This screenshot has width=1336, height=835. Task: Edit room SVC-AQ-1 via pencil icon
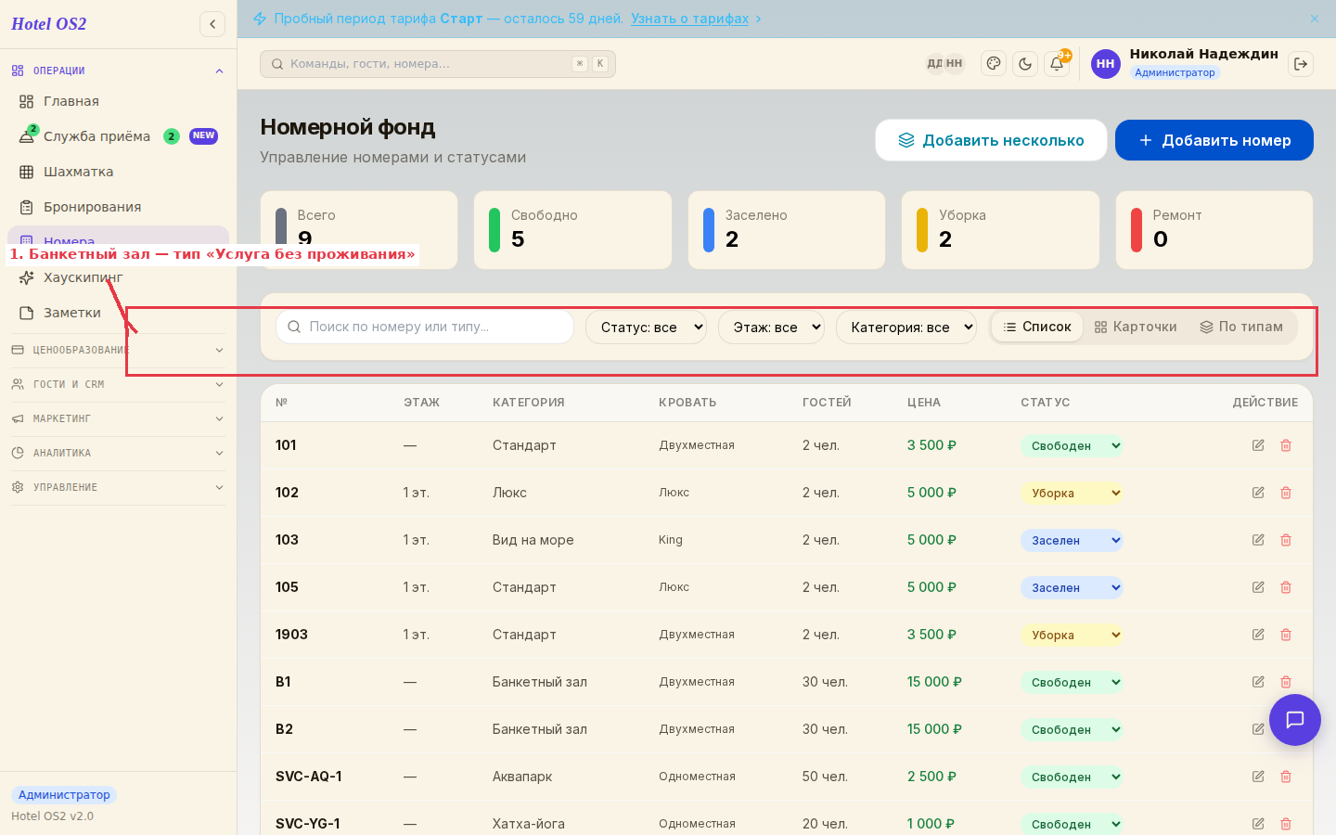point(1258,777)
